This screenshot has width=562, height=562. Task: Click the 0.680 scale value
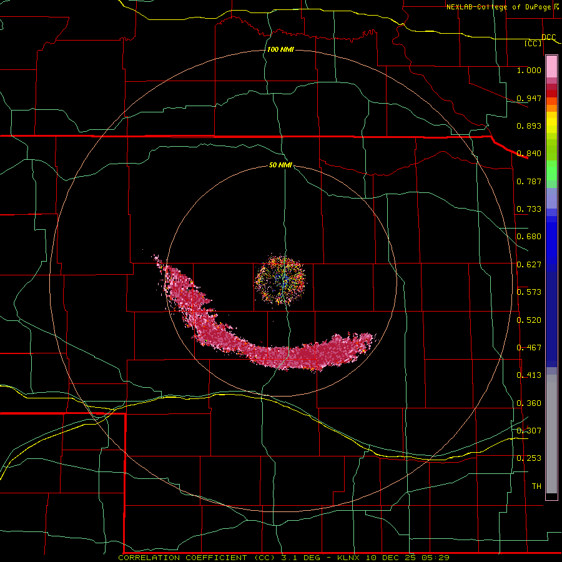click(x=529, y=237)
